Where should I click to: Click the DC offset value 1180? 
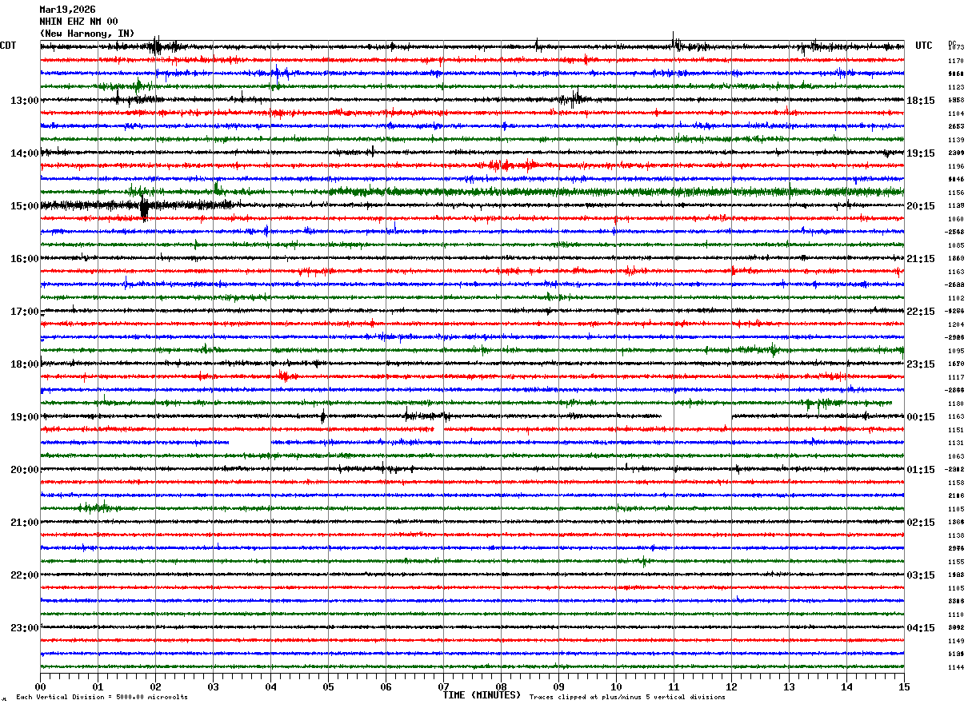pos(956,404)
